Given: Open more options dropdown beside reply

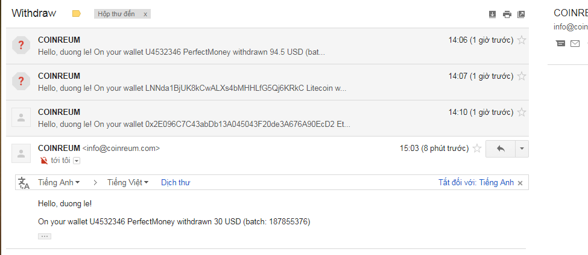Looking at the screenshot, I should [522, 149].
